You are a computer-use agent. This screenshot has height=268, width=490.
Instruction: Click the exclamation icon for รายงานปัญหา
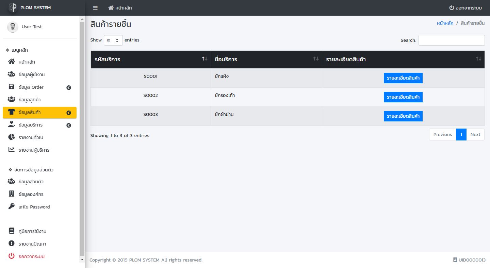(x=12, y=244)
